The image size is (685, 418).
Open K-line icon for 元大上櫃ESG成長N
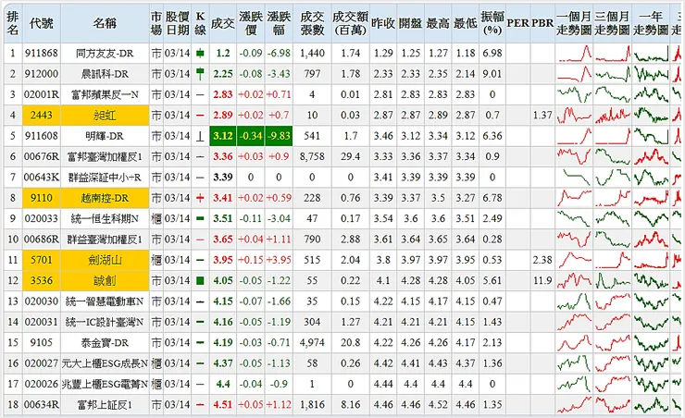click(x=200, y=363)
